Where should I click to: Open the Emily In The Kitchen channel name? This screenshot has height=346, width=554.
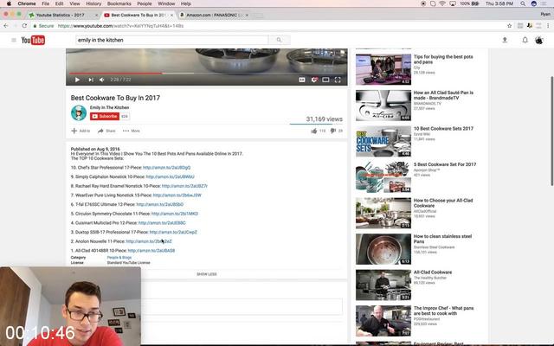[109, 107]
